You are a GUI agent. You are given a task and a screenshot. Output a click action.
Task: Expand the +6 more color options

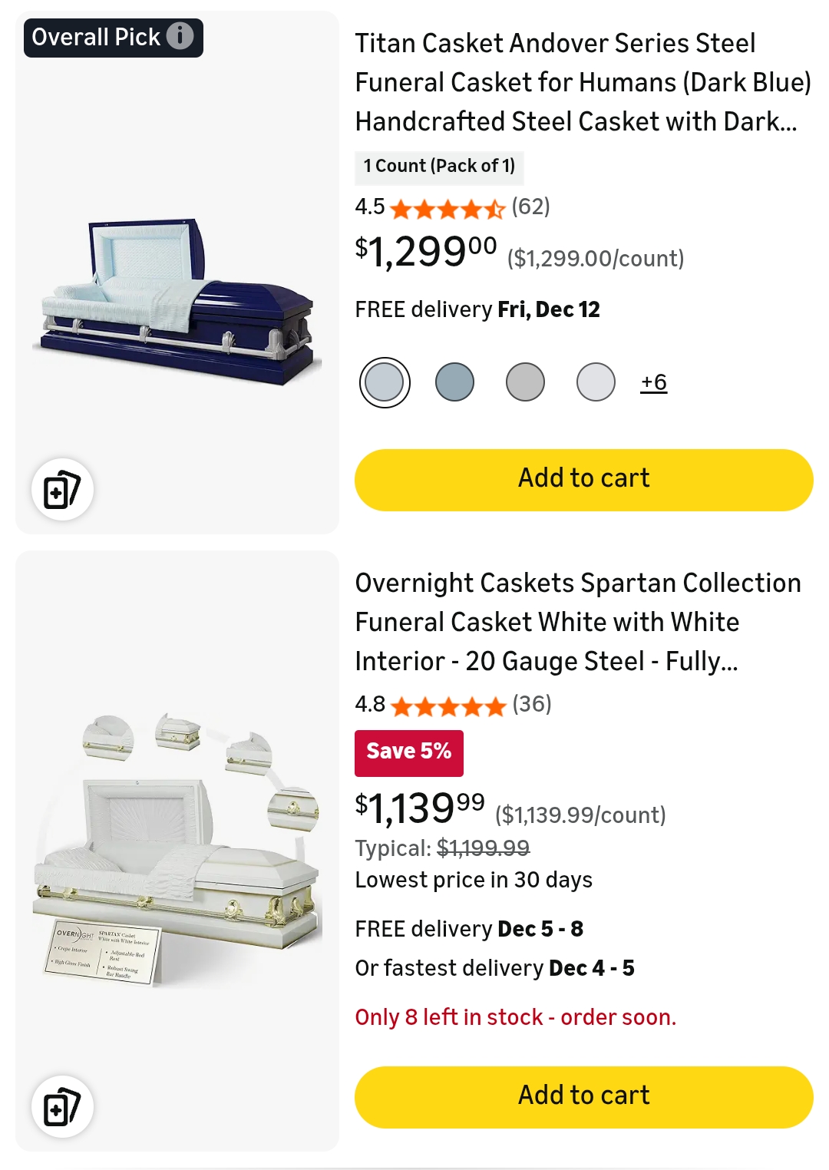[654, 382]
